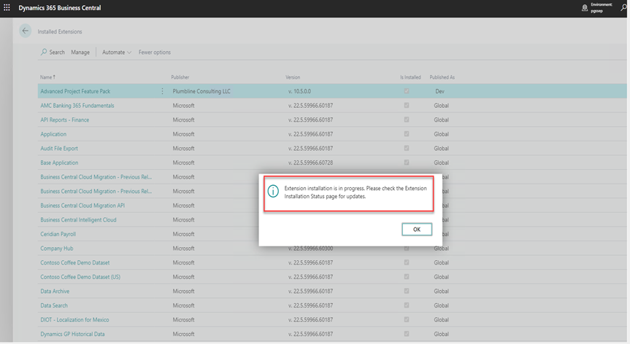Viewport: 630px width, 344px height.
Task: Open AMC Banking 365 Fundamentals extension
Action: pos(77,106)
